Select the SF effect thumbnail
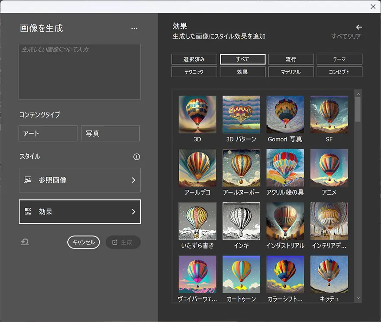The image size is (381, 322). pos(329,114)
